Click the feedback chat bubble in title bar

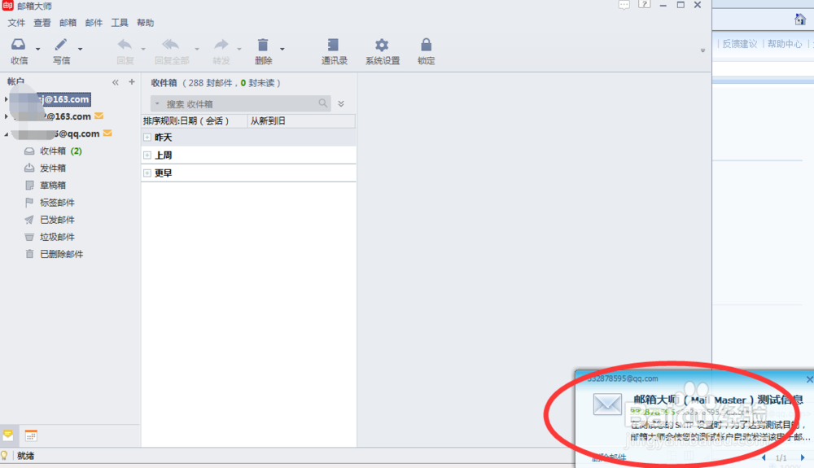click(x=624, y=5)
